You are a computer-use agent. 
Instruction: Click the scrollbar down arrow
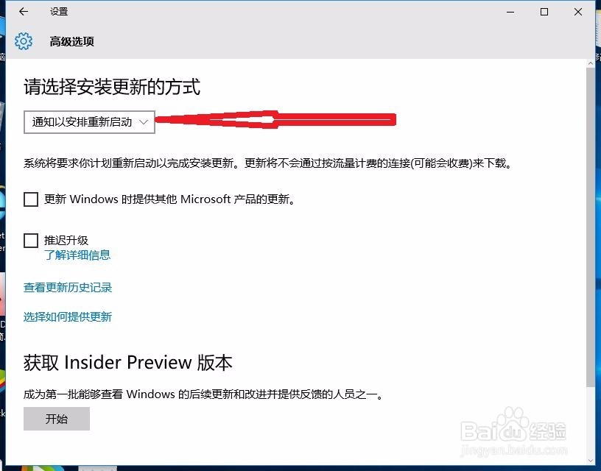590,461
